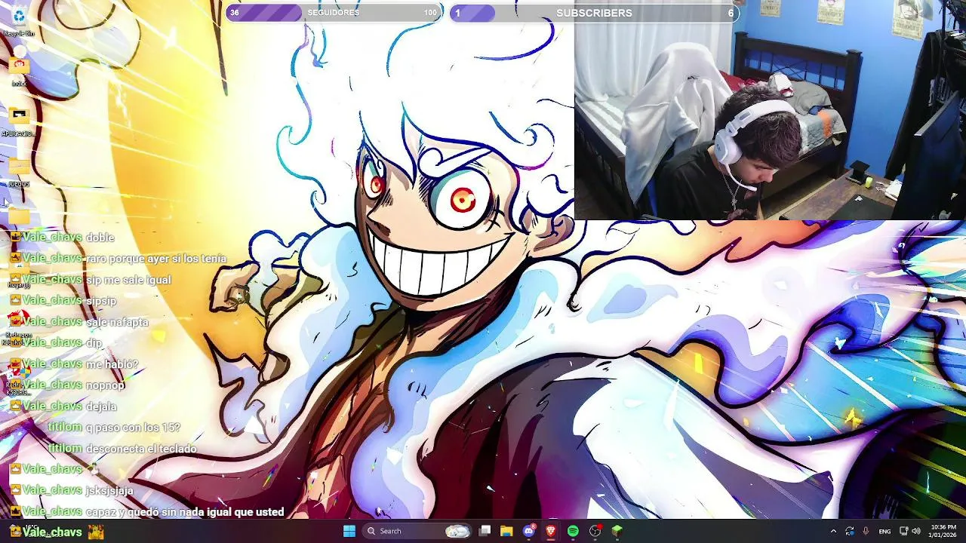Click chat message 'capaz y quedó sin nada igual que usted'
The width and height of the screenshot is (966, 543).
click(185, 512)
